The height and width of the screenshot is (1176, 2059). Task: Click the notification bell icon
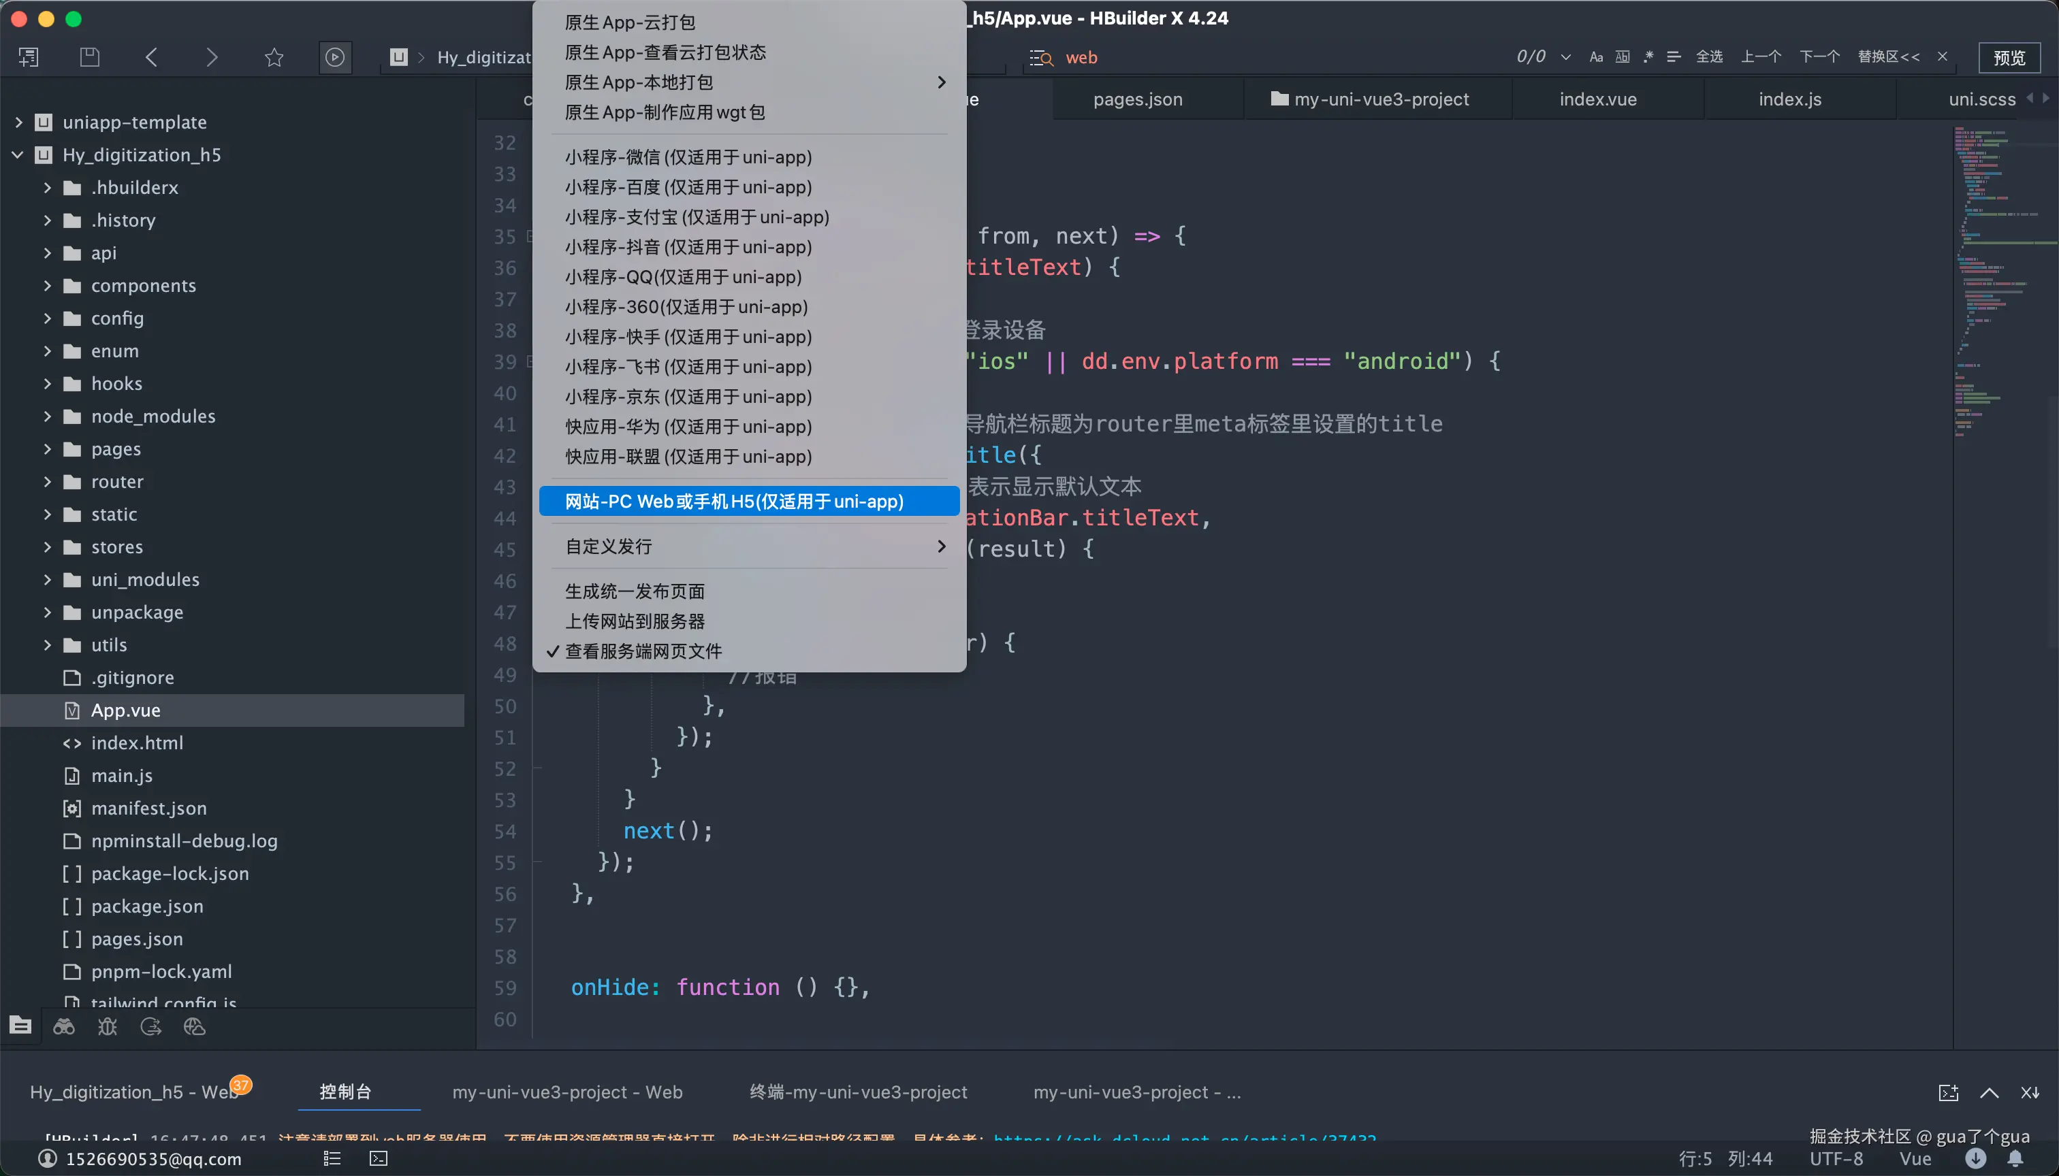point(2015,1158)
